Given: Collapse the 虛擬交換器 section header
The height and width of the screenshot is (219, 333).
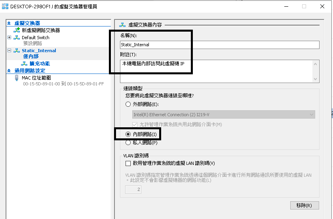Looking at the screenshot, I should (9, 23).
